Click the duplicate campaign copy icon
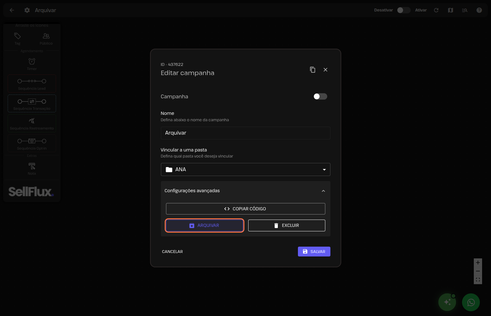This screenshot has height=316, width=491. pyautogui.click(x=313, y=70)
